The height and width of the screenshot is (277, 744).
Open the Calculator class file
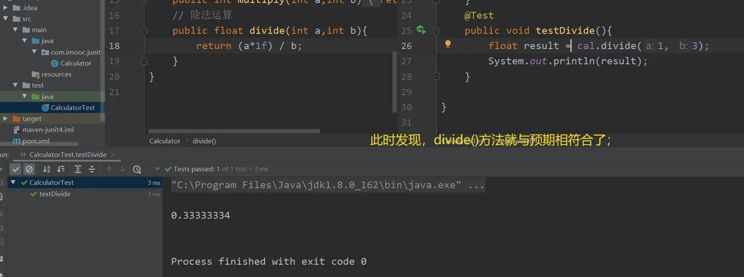76,63
